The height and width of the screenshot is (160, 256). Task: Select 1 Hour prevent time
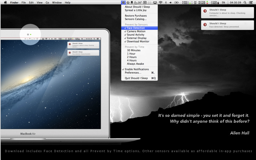[x=139, y=54]
